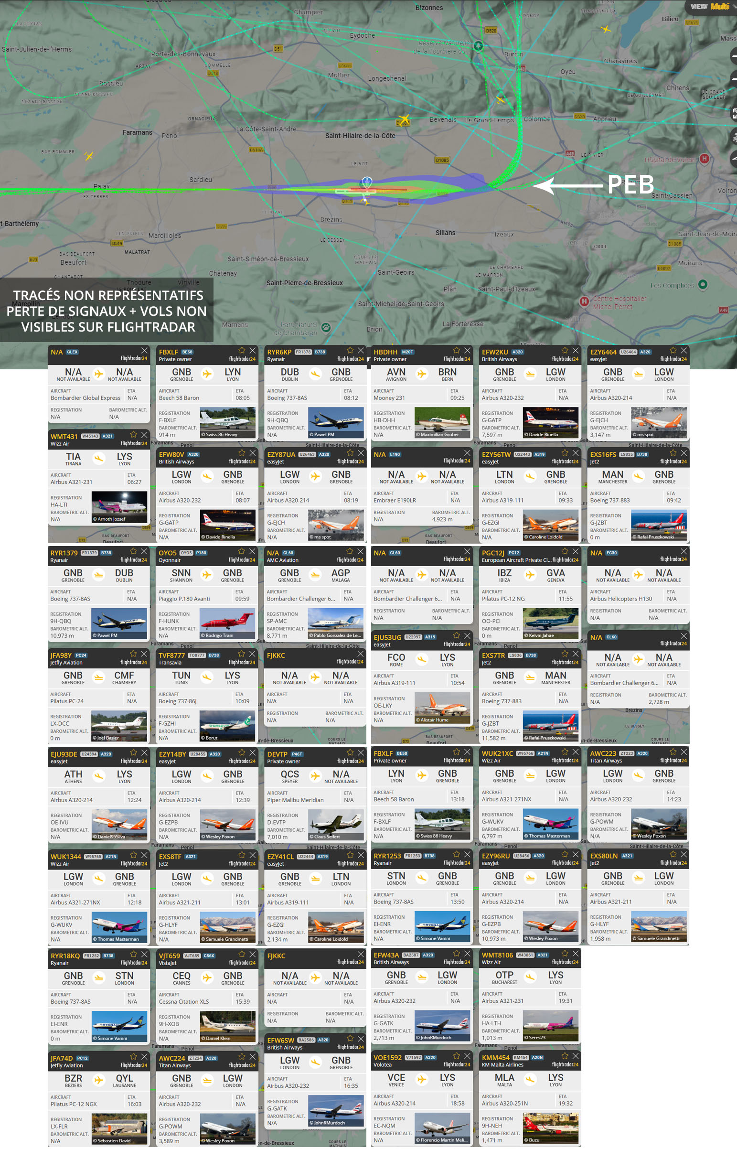Image resolution: width=737 pixels, height=1149 pixels.
Task: Select the yellow aircraft icon near Bevenais
Action: pyautogui.click(x=404, y=118)
